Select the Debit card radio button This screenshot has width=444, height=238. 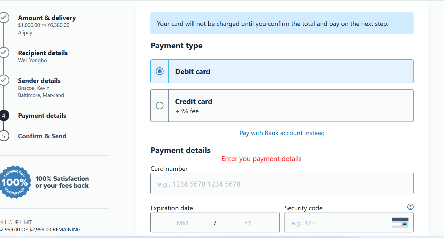[x=159, y=71]
